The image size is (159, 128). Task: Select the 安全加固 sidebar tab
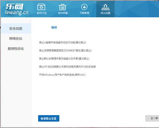click(x=16, y=28)
